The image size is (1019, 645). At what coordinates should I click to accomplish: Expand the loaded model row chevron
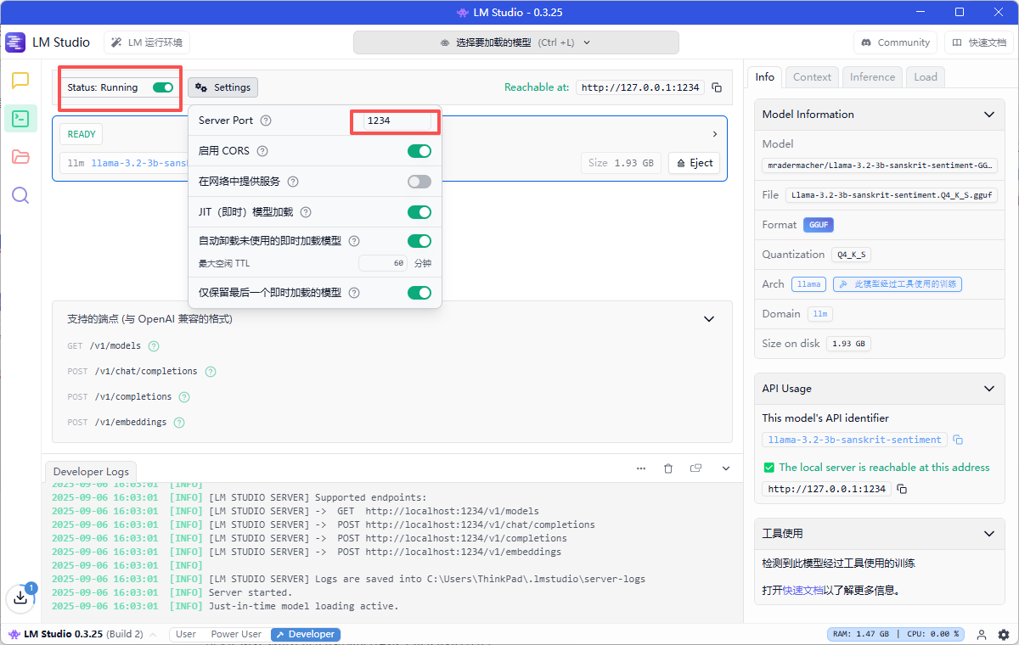pos(715,134)
